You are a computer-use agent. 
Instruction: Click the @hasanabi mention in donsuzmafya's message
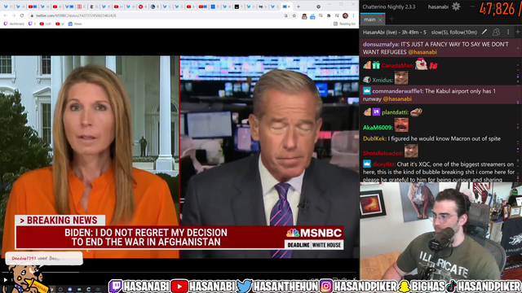pyautogui.click(x=422, y=52)
